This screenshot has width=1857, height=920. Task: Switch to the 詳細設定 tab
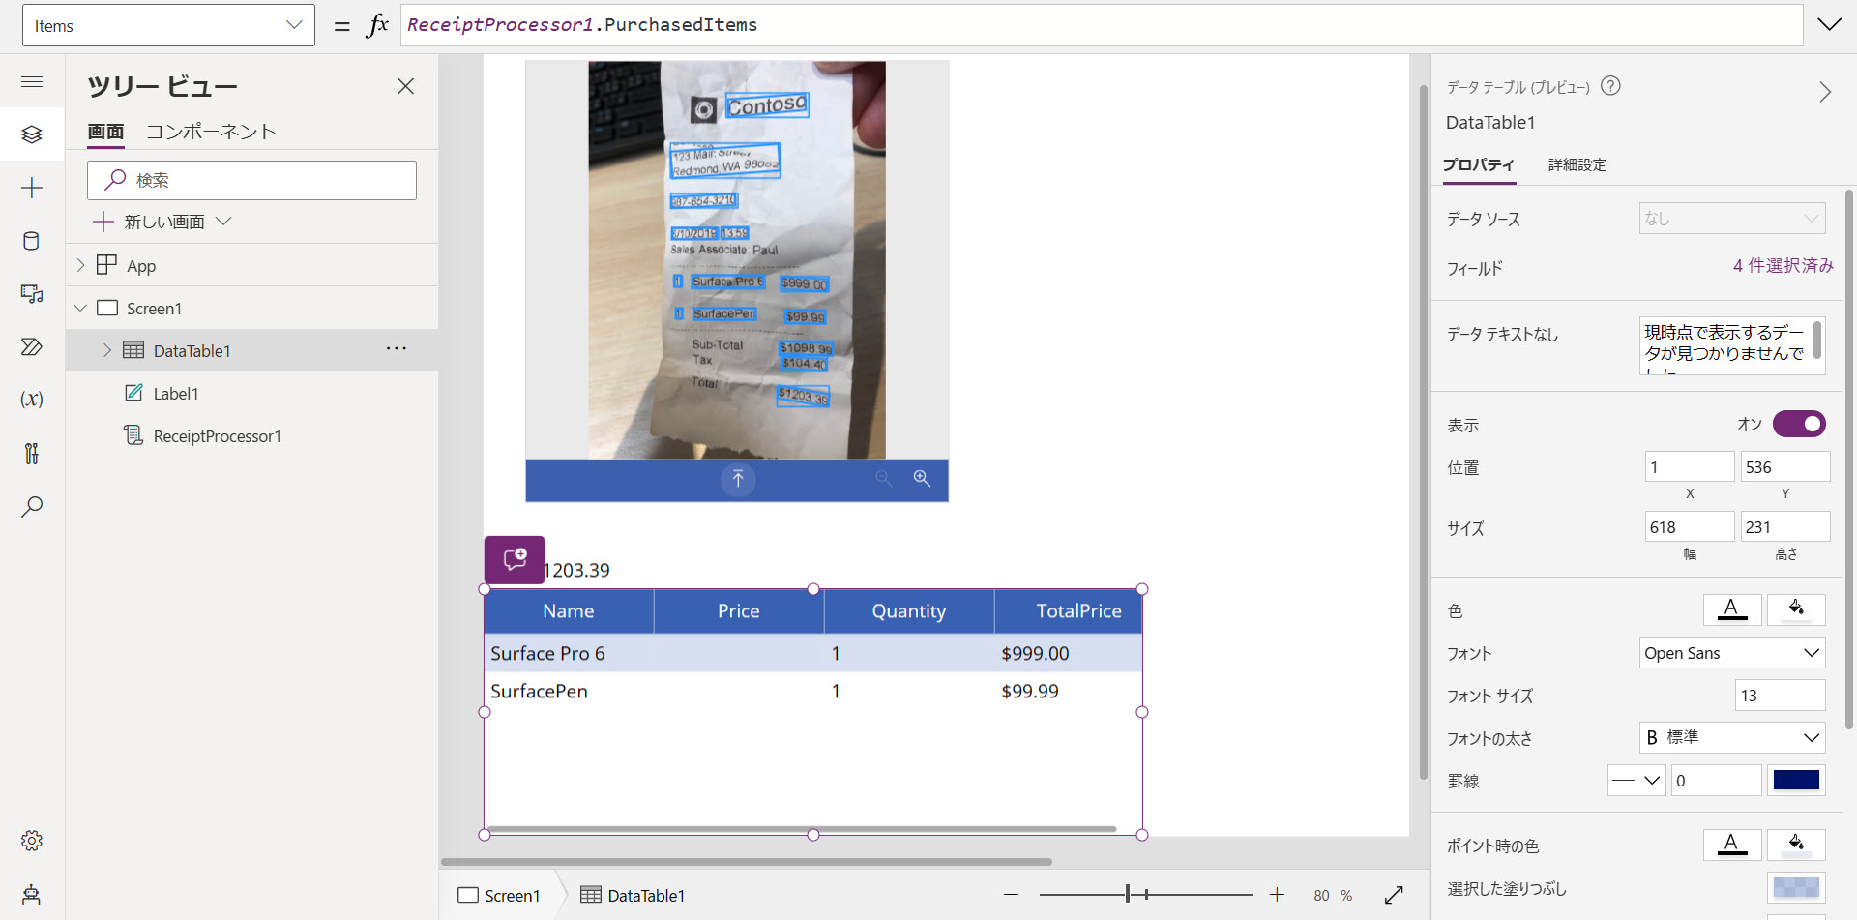tap(1577, 164)
